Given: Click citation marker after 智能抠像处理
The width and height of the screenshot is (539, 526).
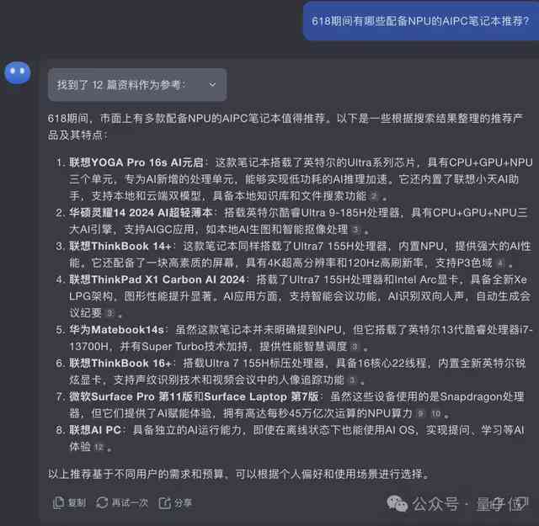Looking at the screenshot, I should click(x=355, y=230).
